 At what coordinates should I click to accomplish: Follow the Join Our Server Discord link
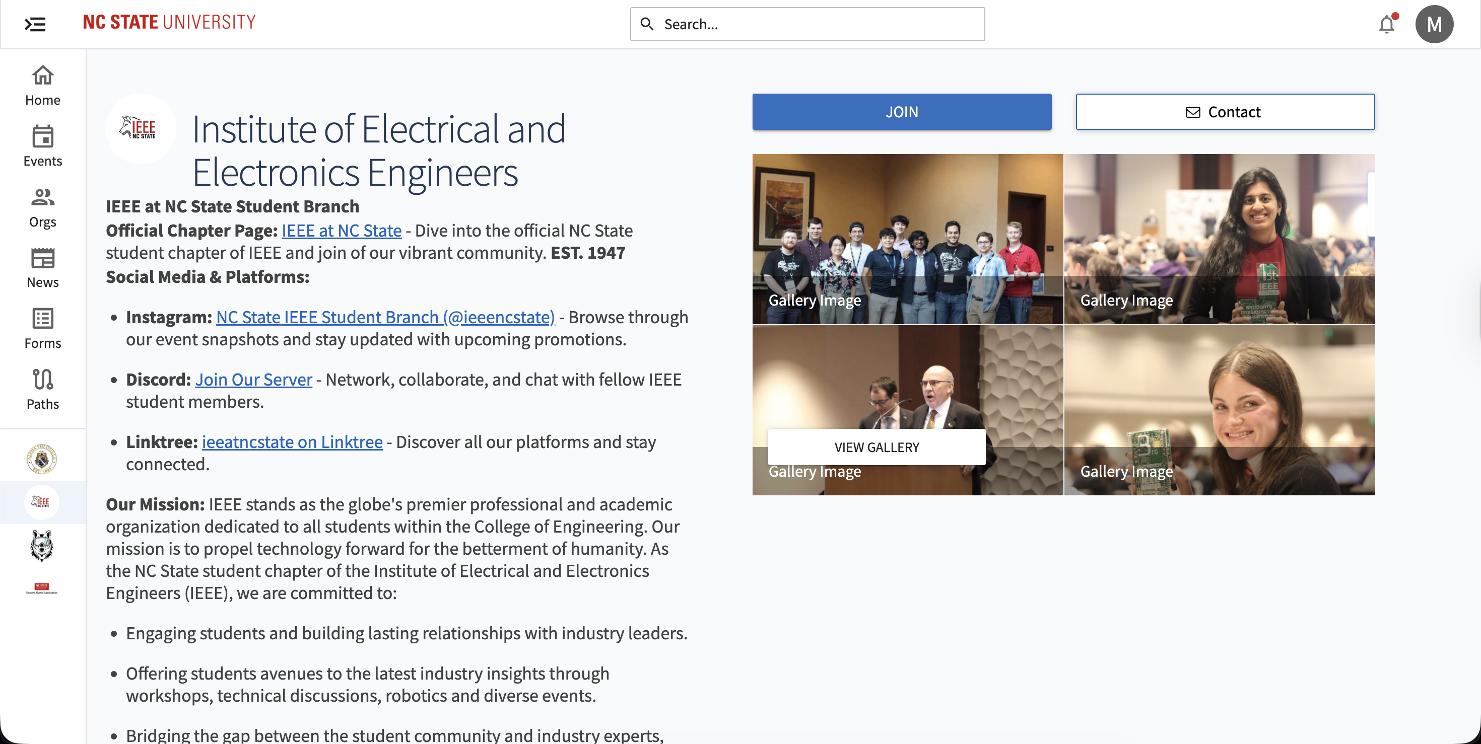[x=253, y=379]
